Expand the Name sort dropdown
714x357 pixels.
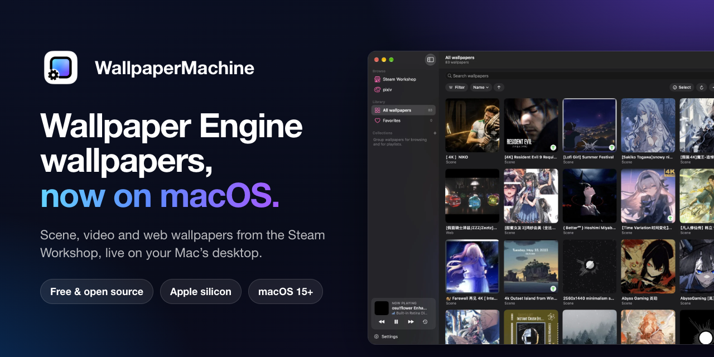[481, 88]
